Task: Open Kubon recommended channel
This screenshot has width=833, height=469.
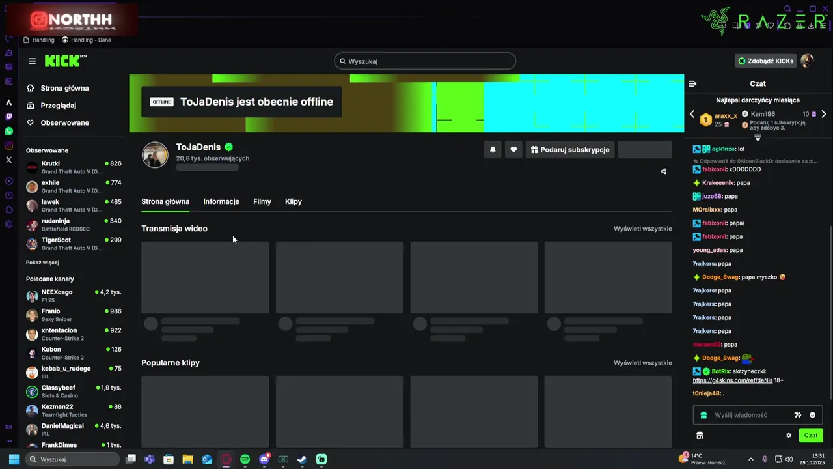Action: pyautogui.click(x=74, y=353)
